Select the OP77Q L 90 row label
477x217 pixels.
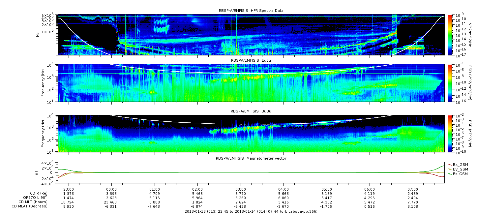pos(33,198)
